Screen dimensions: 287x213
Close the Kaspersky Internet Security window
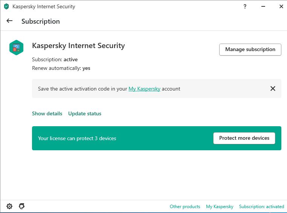click(281, 6)
